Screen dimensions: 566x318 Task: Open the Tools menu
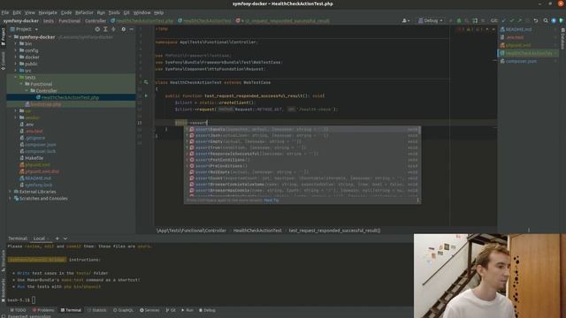(x=114, y=12)
